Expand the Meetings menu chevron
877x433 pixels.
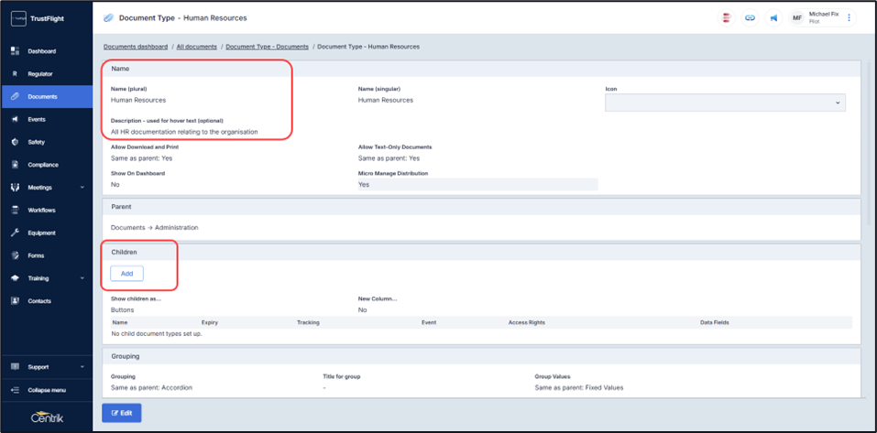coord(82,187)
